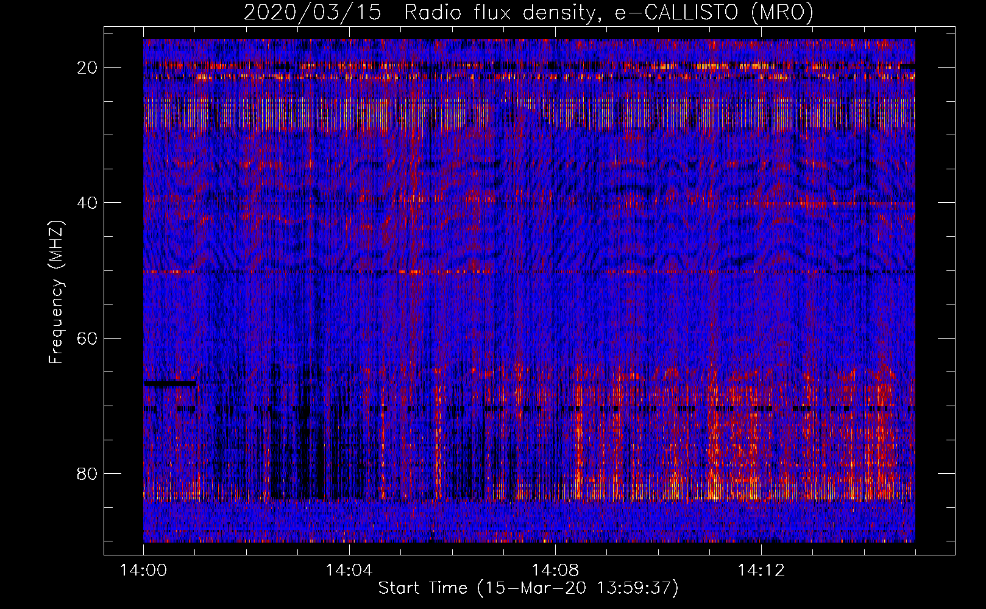Click the 14:08 time tick label
Image resolution: width=986 pixels, height=609 pixels.
(x=555, y=570)
